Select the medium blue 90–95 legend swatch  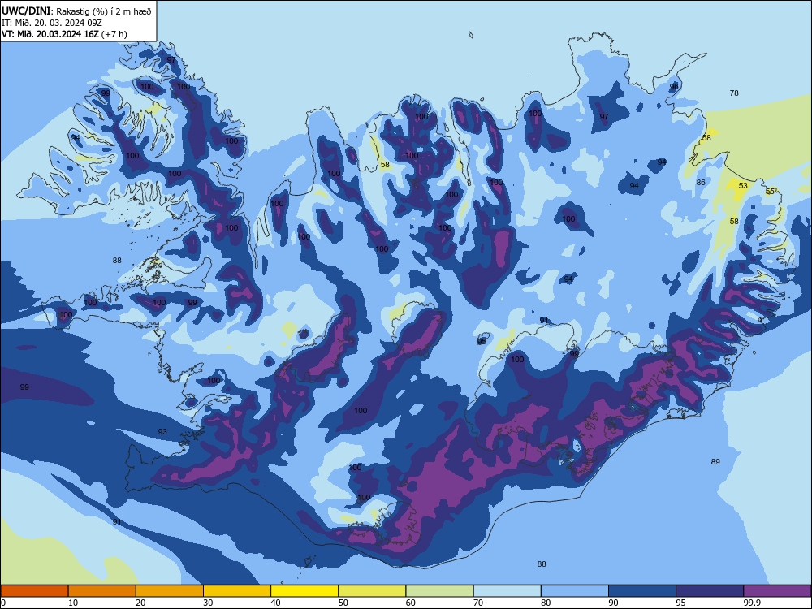(642, 591)
